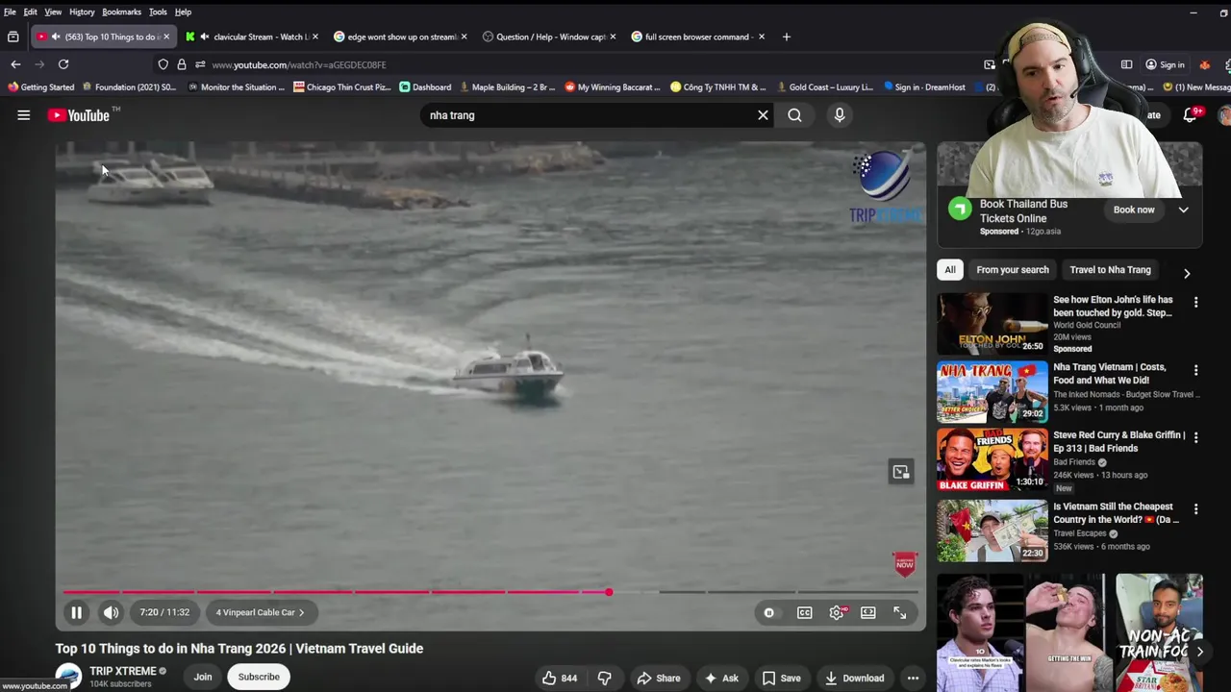
Task: Seek using the red progress bar
Action: (x=490, y=592)
